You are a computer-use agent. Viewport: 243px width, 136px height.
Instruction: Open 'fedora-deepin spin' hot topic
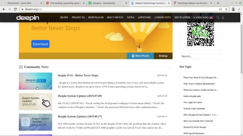click(x=192, y=96)
